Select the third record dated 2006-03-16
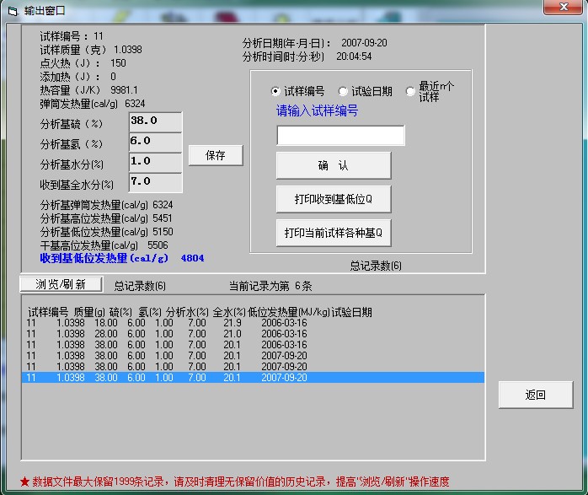Image resolution: width=588 pixels, height=495 pixels. [253, 345]
